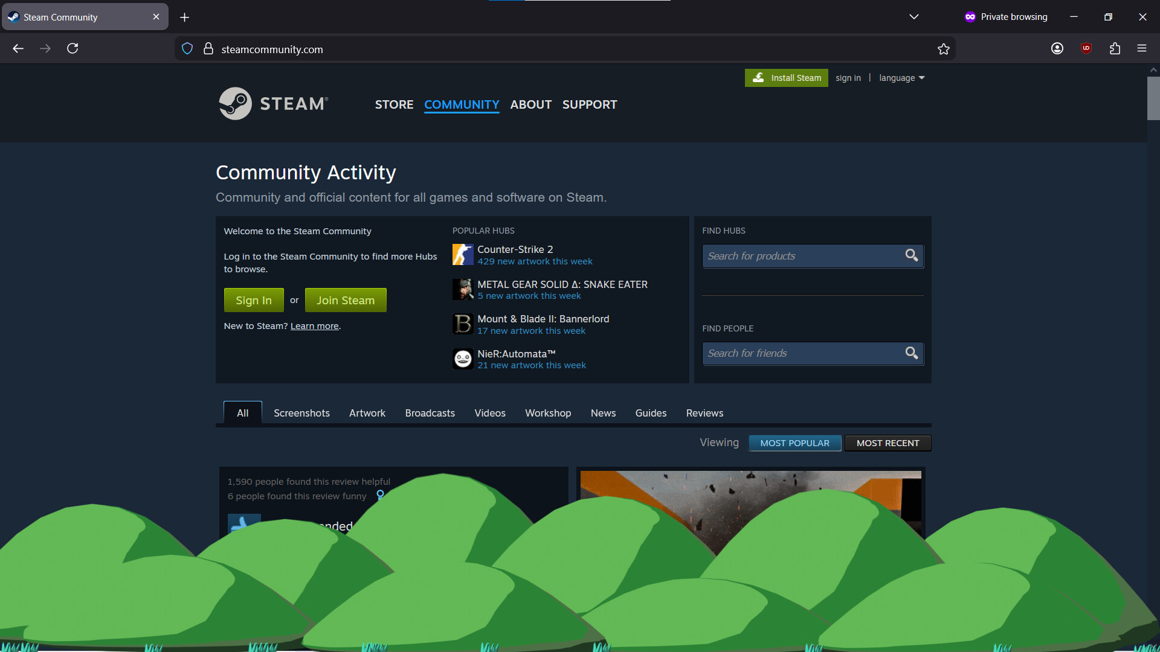
Task: Click the magnifier in the Find Hubs search
Action: (x=911, y=255)
